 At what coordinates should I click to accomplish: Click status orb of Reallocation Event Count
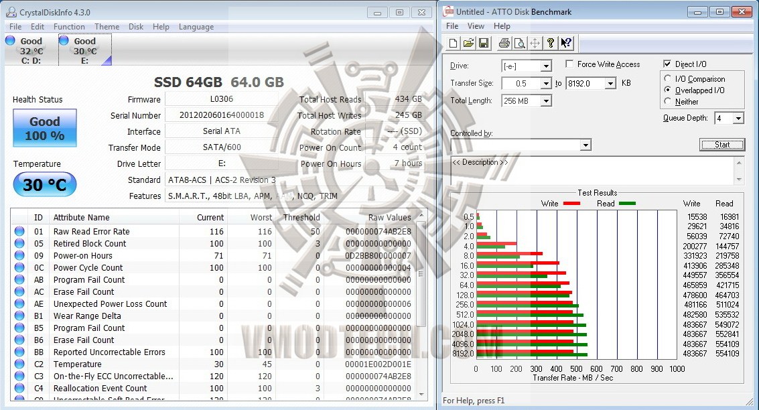(19, 388)
